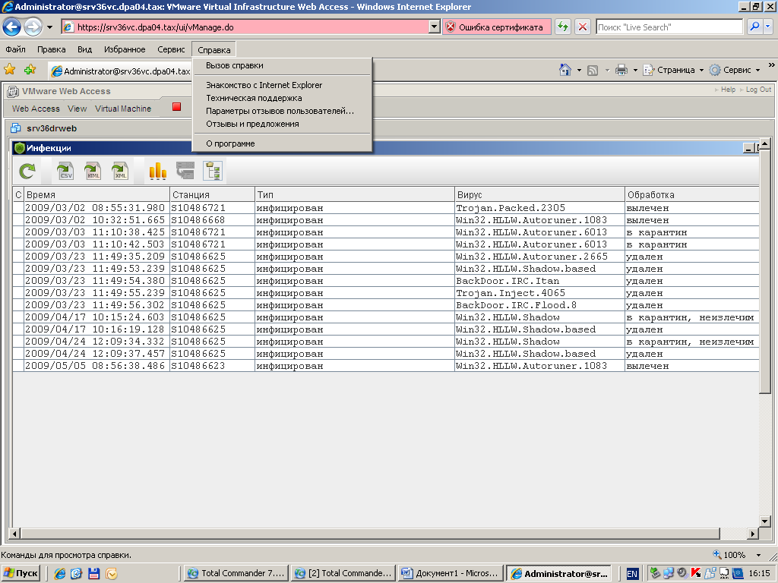Open the address bar URL dropdown
This screenshot has height=583, width=778.
point(435,27)
